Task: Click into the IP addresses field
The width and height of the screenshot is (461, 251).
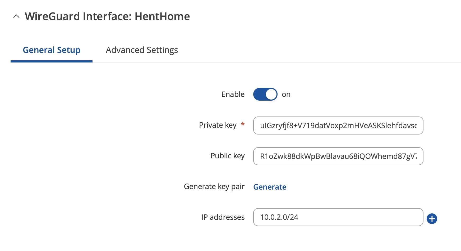Action: tap(338, 217)
